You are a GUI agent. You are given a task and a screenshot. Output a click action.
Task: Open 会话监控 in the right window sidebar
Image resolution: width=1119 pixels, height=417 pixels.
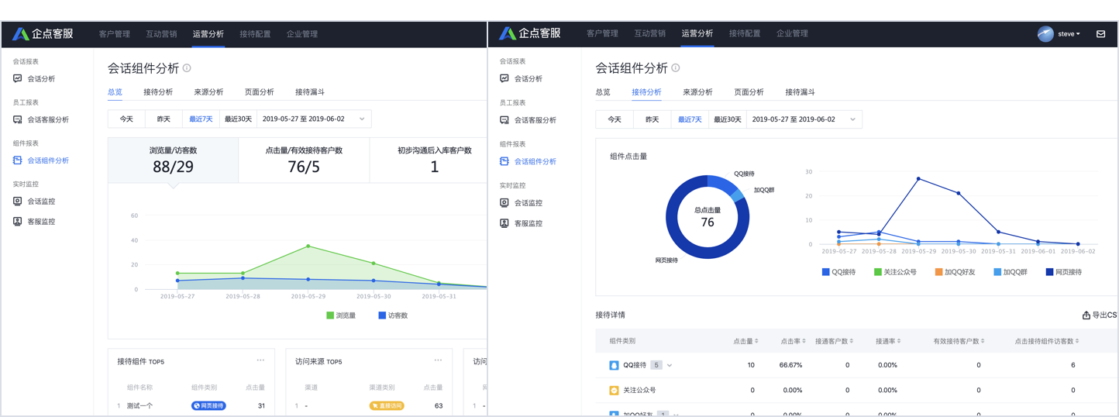click(x=521, y=203)
